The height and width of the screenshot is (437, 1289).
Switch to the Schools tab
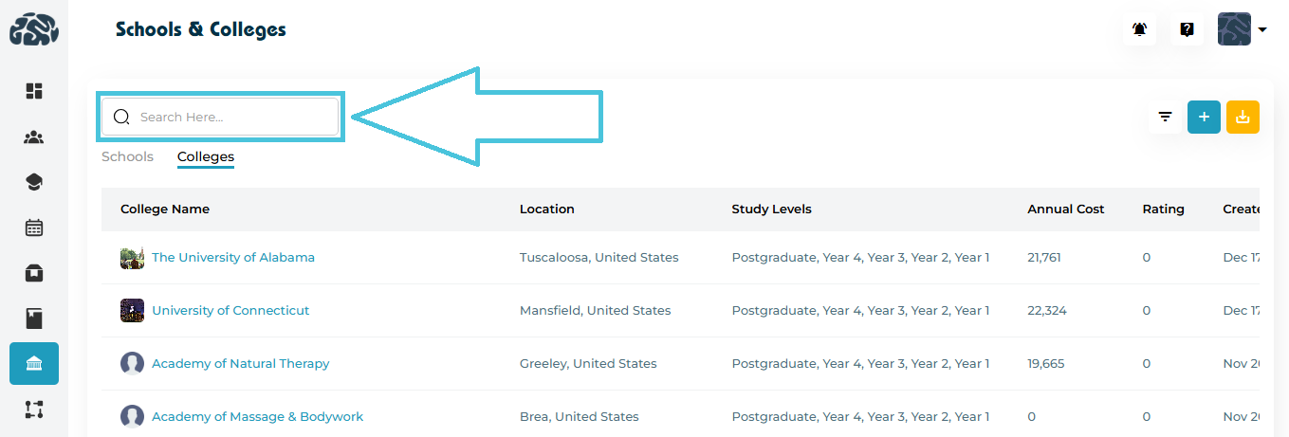click(127, 156)
